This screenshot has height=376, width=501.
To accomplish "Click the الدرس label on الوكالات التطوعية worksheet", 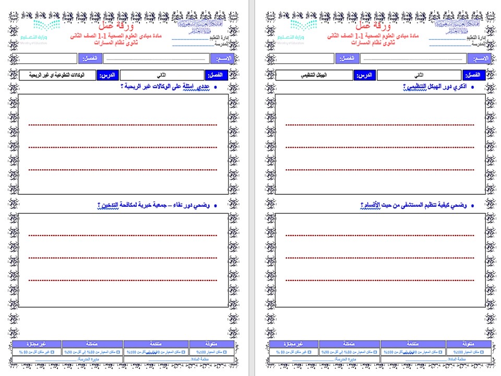I will click(x=108, y=75).
